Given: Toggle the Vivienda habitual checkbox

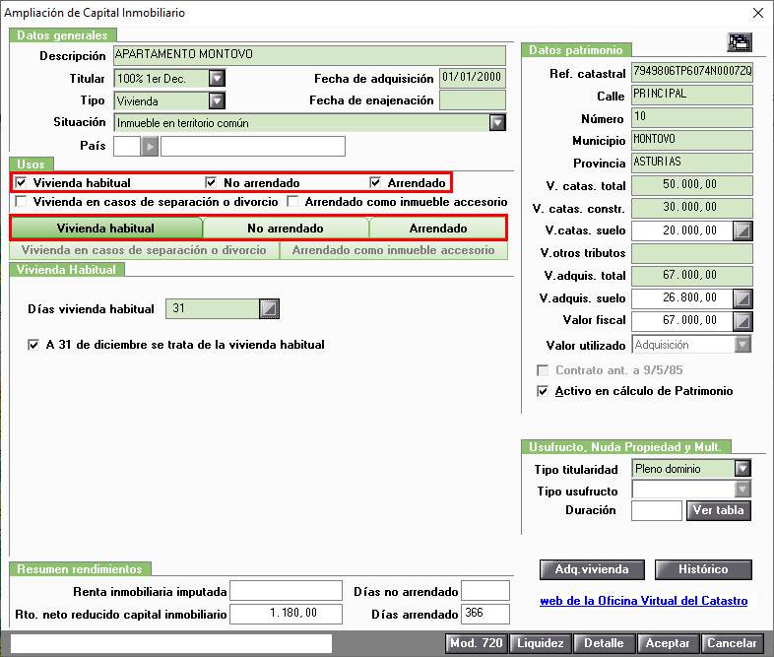Looking at the screenshot, I should [21, 182].
